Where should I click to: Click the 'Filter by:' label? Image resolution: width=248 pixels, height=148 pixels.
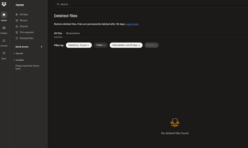[59, 45]
